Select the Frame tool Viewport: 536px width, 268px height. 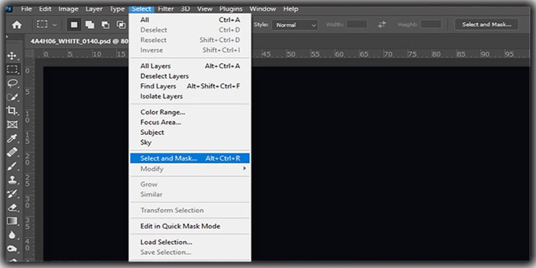[12, 125]
